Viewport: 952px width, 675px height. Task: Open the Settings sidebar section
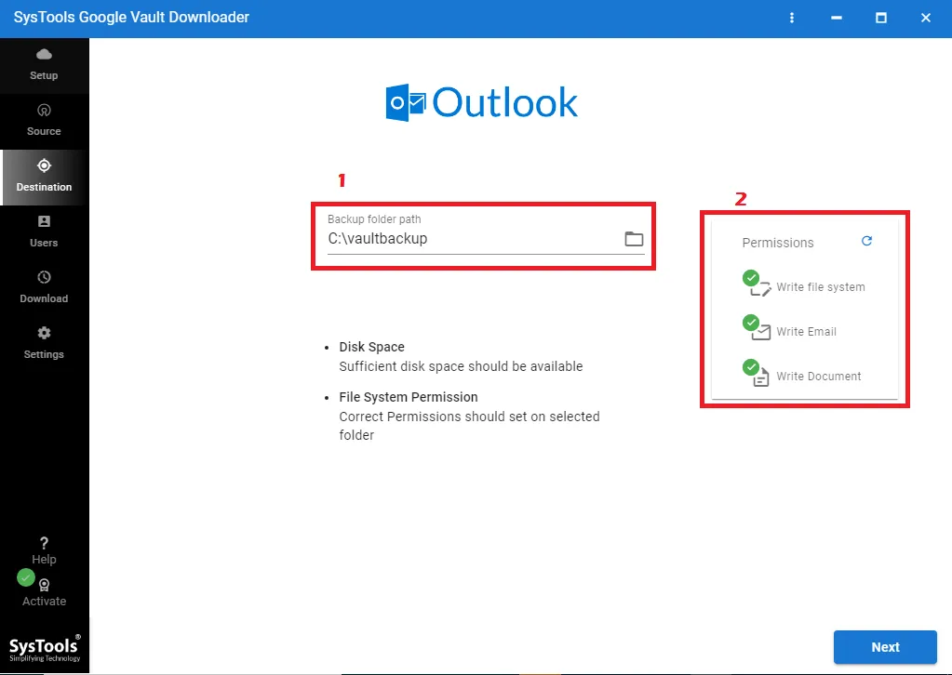[44, 345]
